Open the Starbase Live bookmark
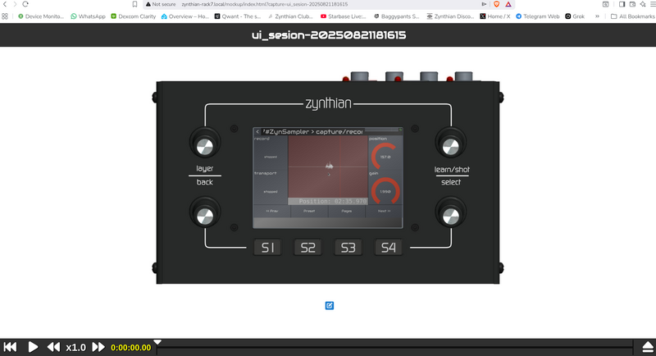 tap(343, 16)
